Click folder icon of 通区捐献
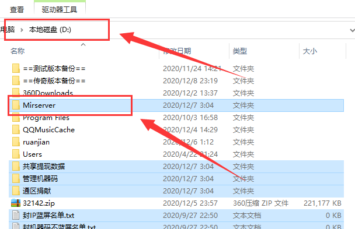355x229 pixels. (x=16, y=191)
